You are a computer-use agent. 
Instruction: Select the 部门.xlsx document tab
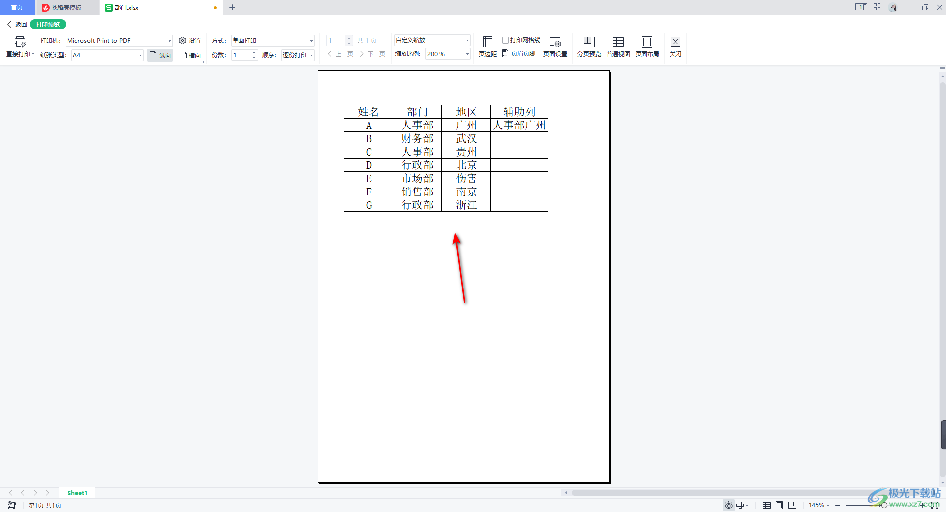click(161, 7)
